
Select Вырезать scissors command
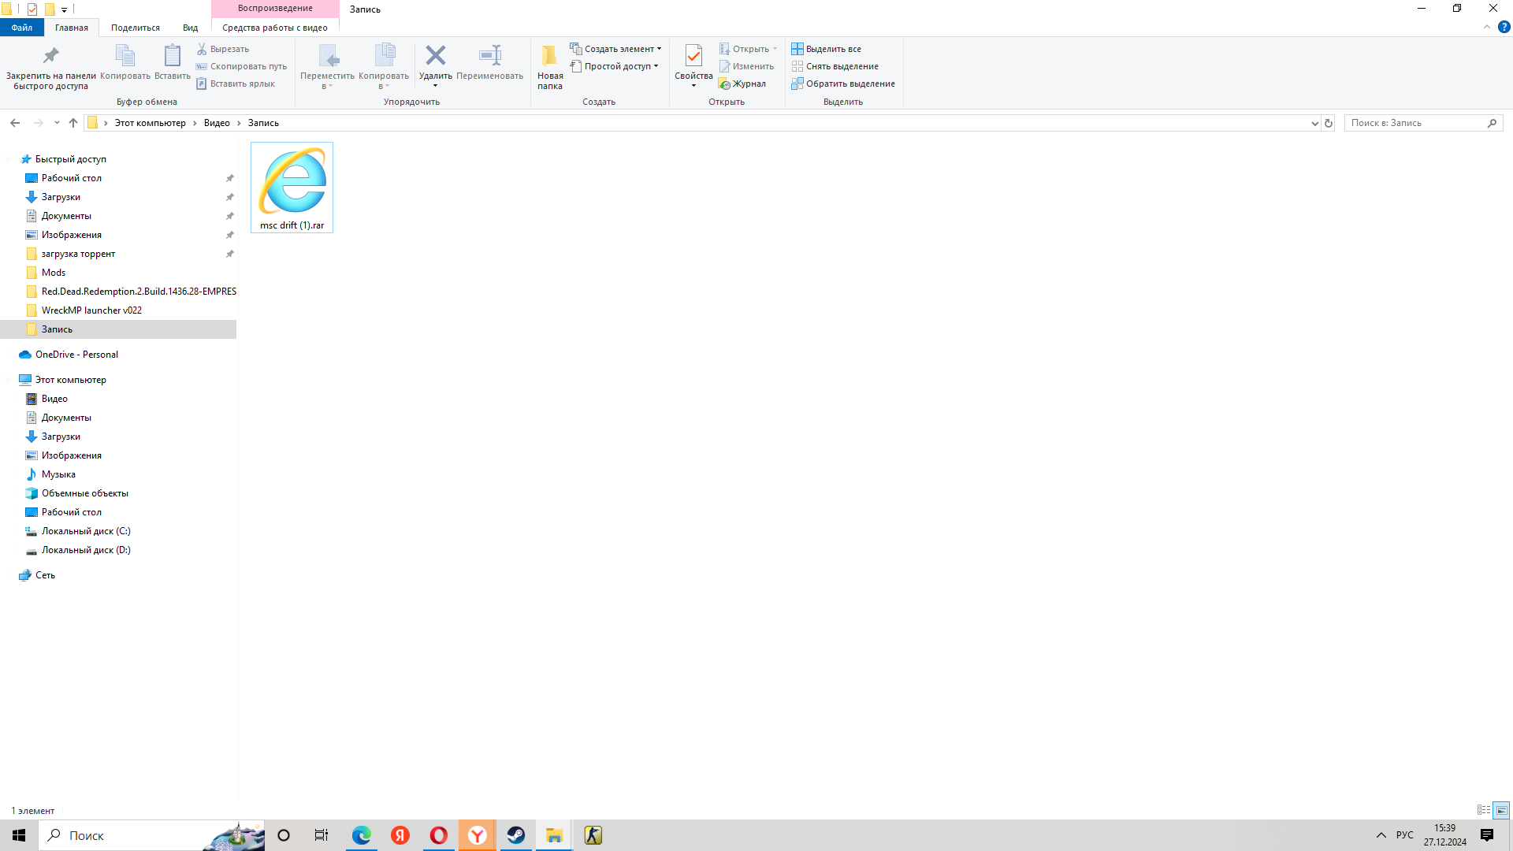pyautogui.click(x=222, y=49)
